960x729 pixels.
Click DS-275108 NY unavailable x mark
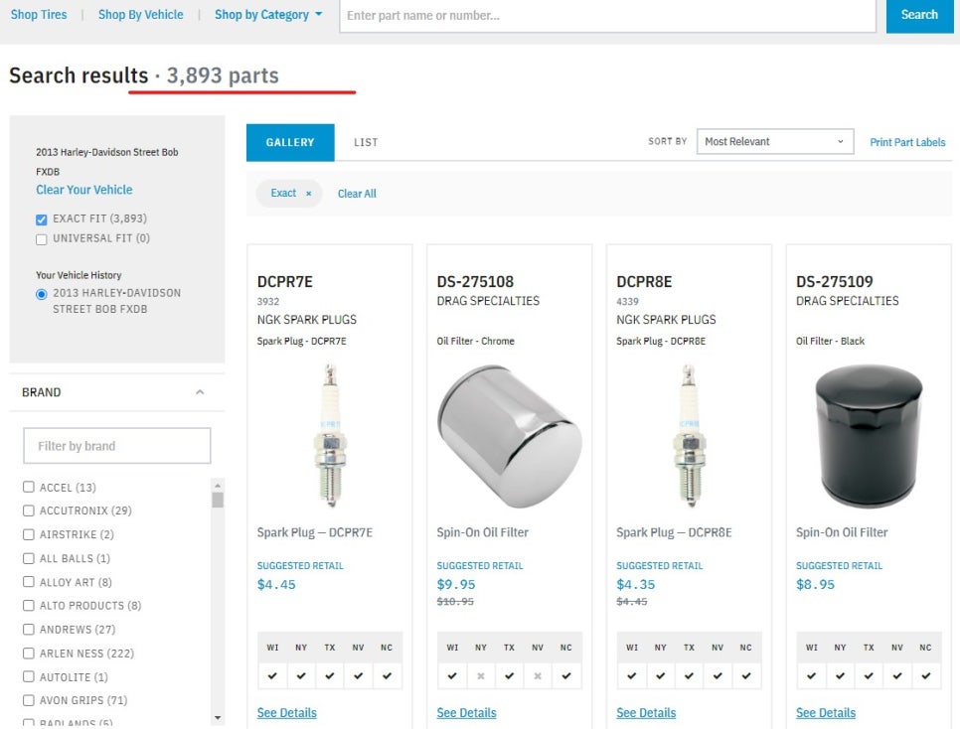[481, 675]
